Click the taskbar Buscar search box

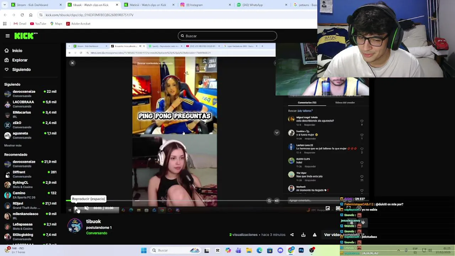pos(175,250)
